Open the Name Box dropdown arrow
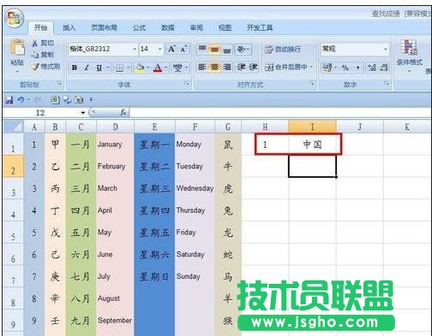The image size is (432, 336). click(x=83, y=113)
